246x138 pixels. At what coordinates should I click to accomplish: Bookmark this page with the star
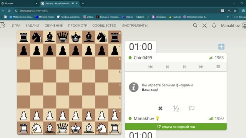click(235, 11)
